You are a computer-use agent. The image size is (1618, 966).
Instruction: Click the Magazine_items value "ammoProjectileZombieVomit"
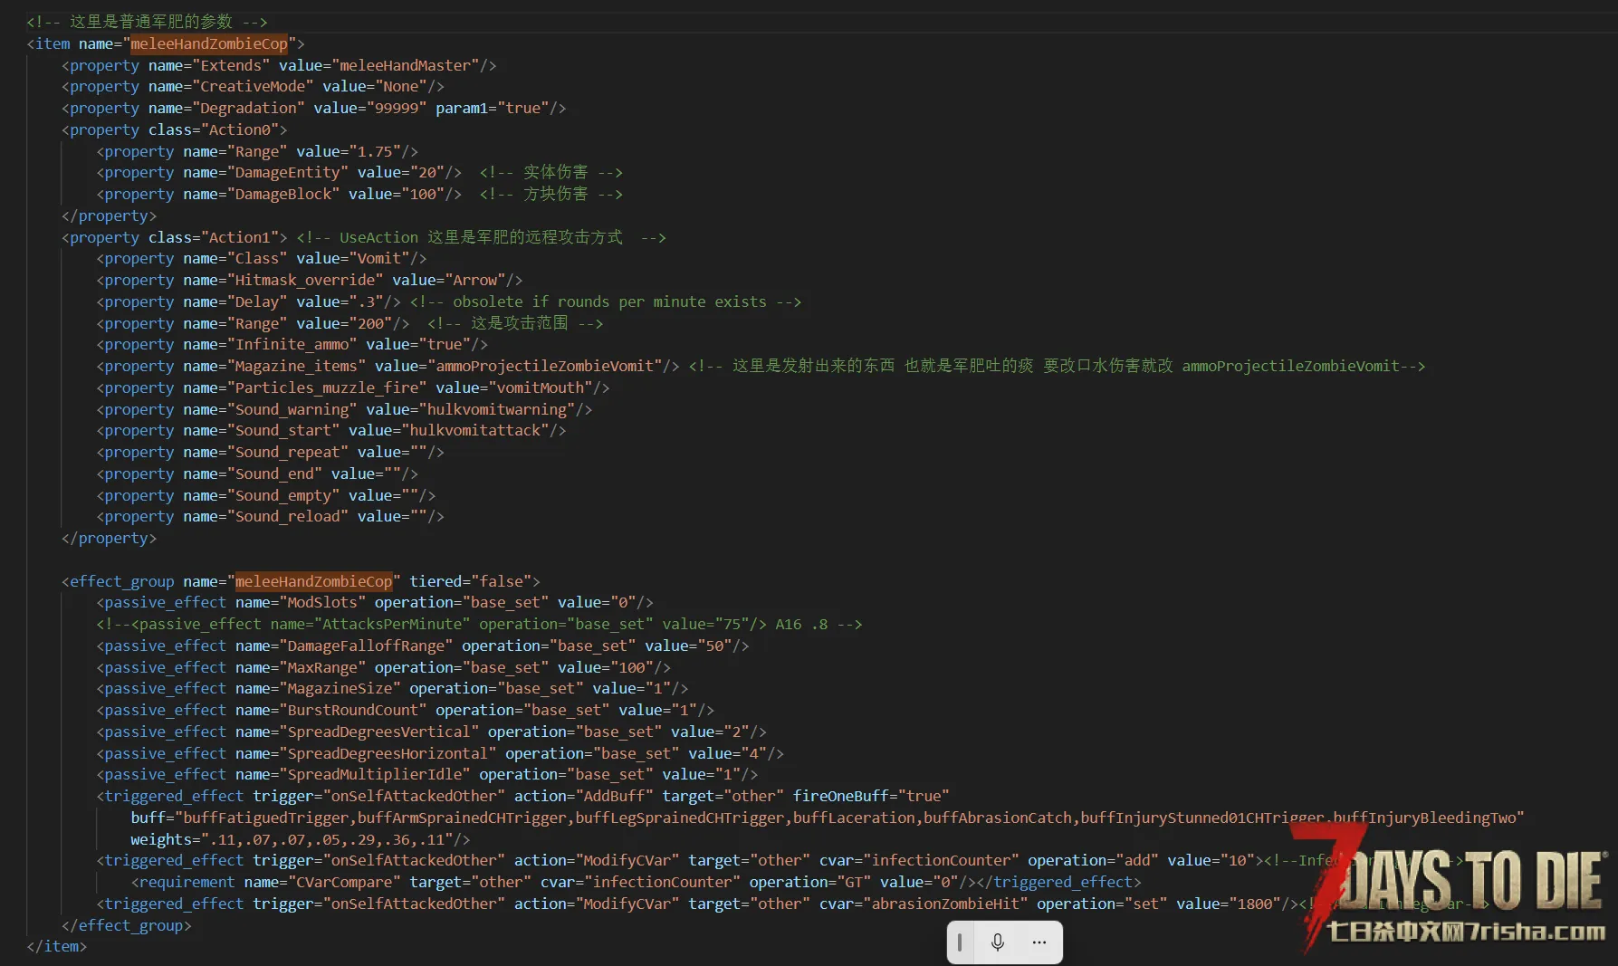click(544, 367)
